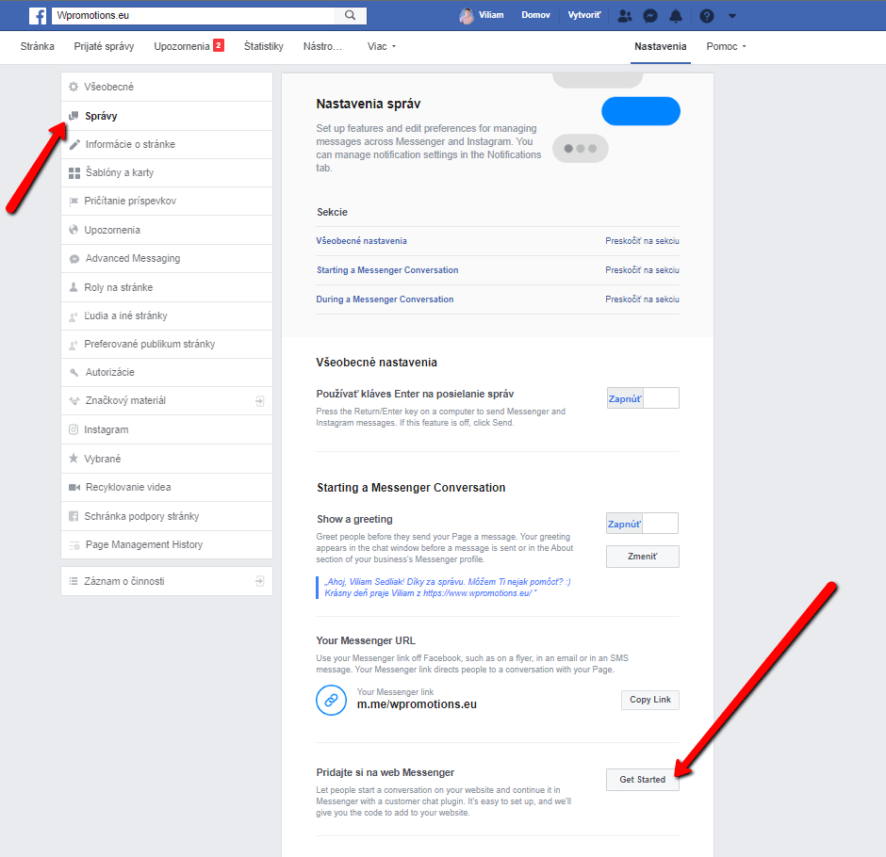Open the notifications bell icon
The height and width of the screenshot is (857, 886).
click(x=676, y=16)
